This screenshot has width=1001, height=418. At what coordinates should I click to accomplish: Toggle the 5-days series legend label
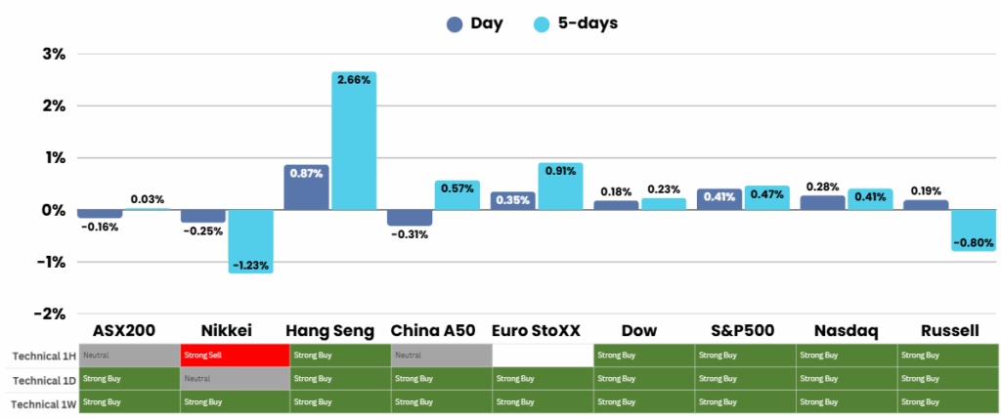pos(588,23)
